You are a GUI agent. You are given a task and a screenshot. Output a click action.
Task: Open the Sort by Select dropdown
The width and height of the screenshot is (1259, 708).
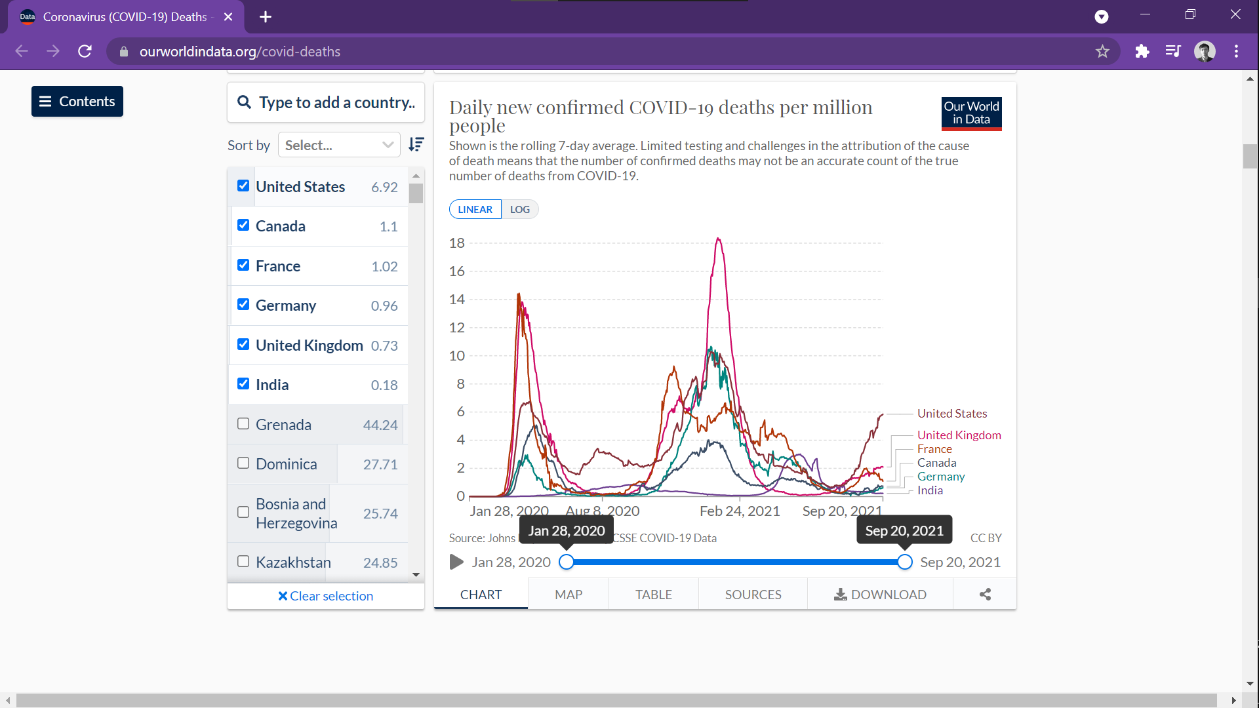339,145
